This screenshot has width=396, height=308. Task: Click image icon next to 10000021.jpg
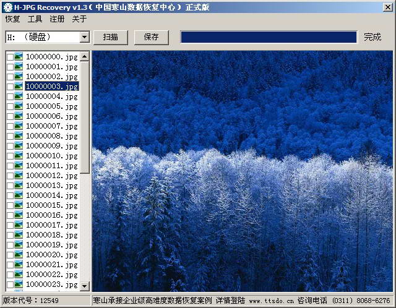[x=19, y=264]
